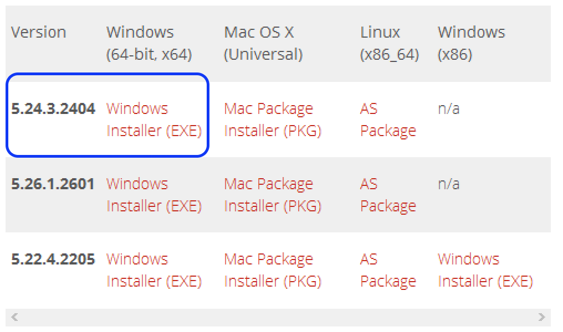The image size is (563, 332).
Task: Click the Windows (x86) column header
Action: (x=471, y=43)
